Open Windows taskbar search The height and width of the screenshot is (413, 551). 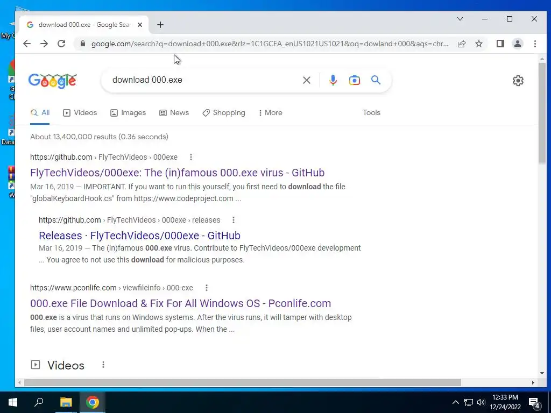pyautogui.click(x=39, y=402)
